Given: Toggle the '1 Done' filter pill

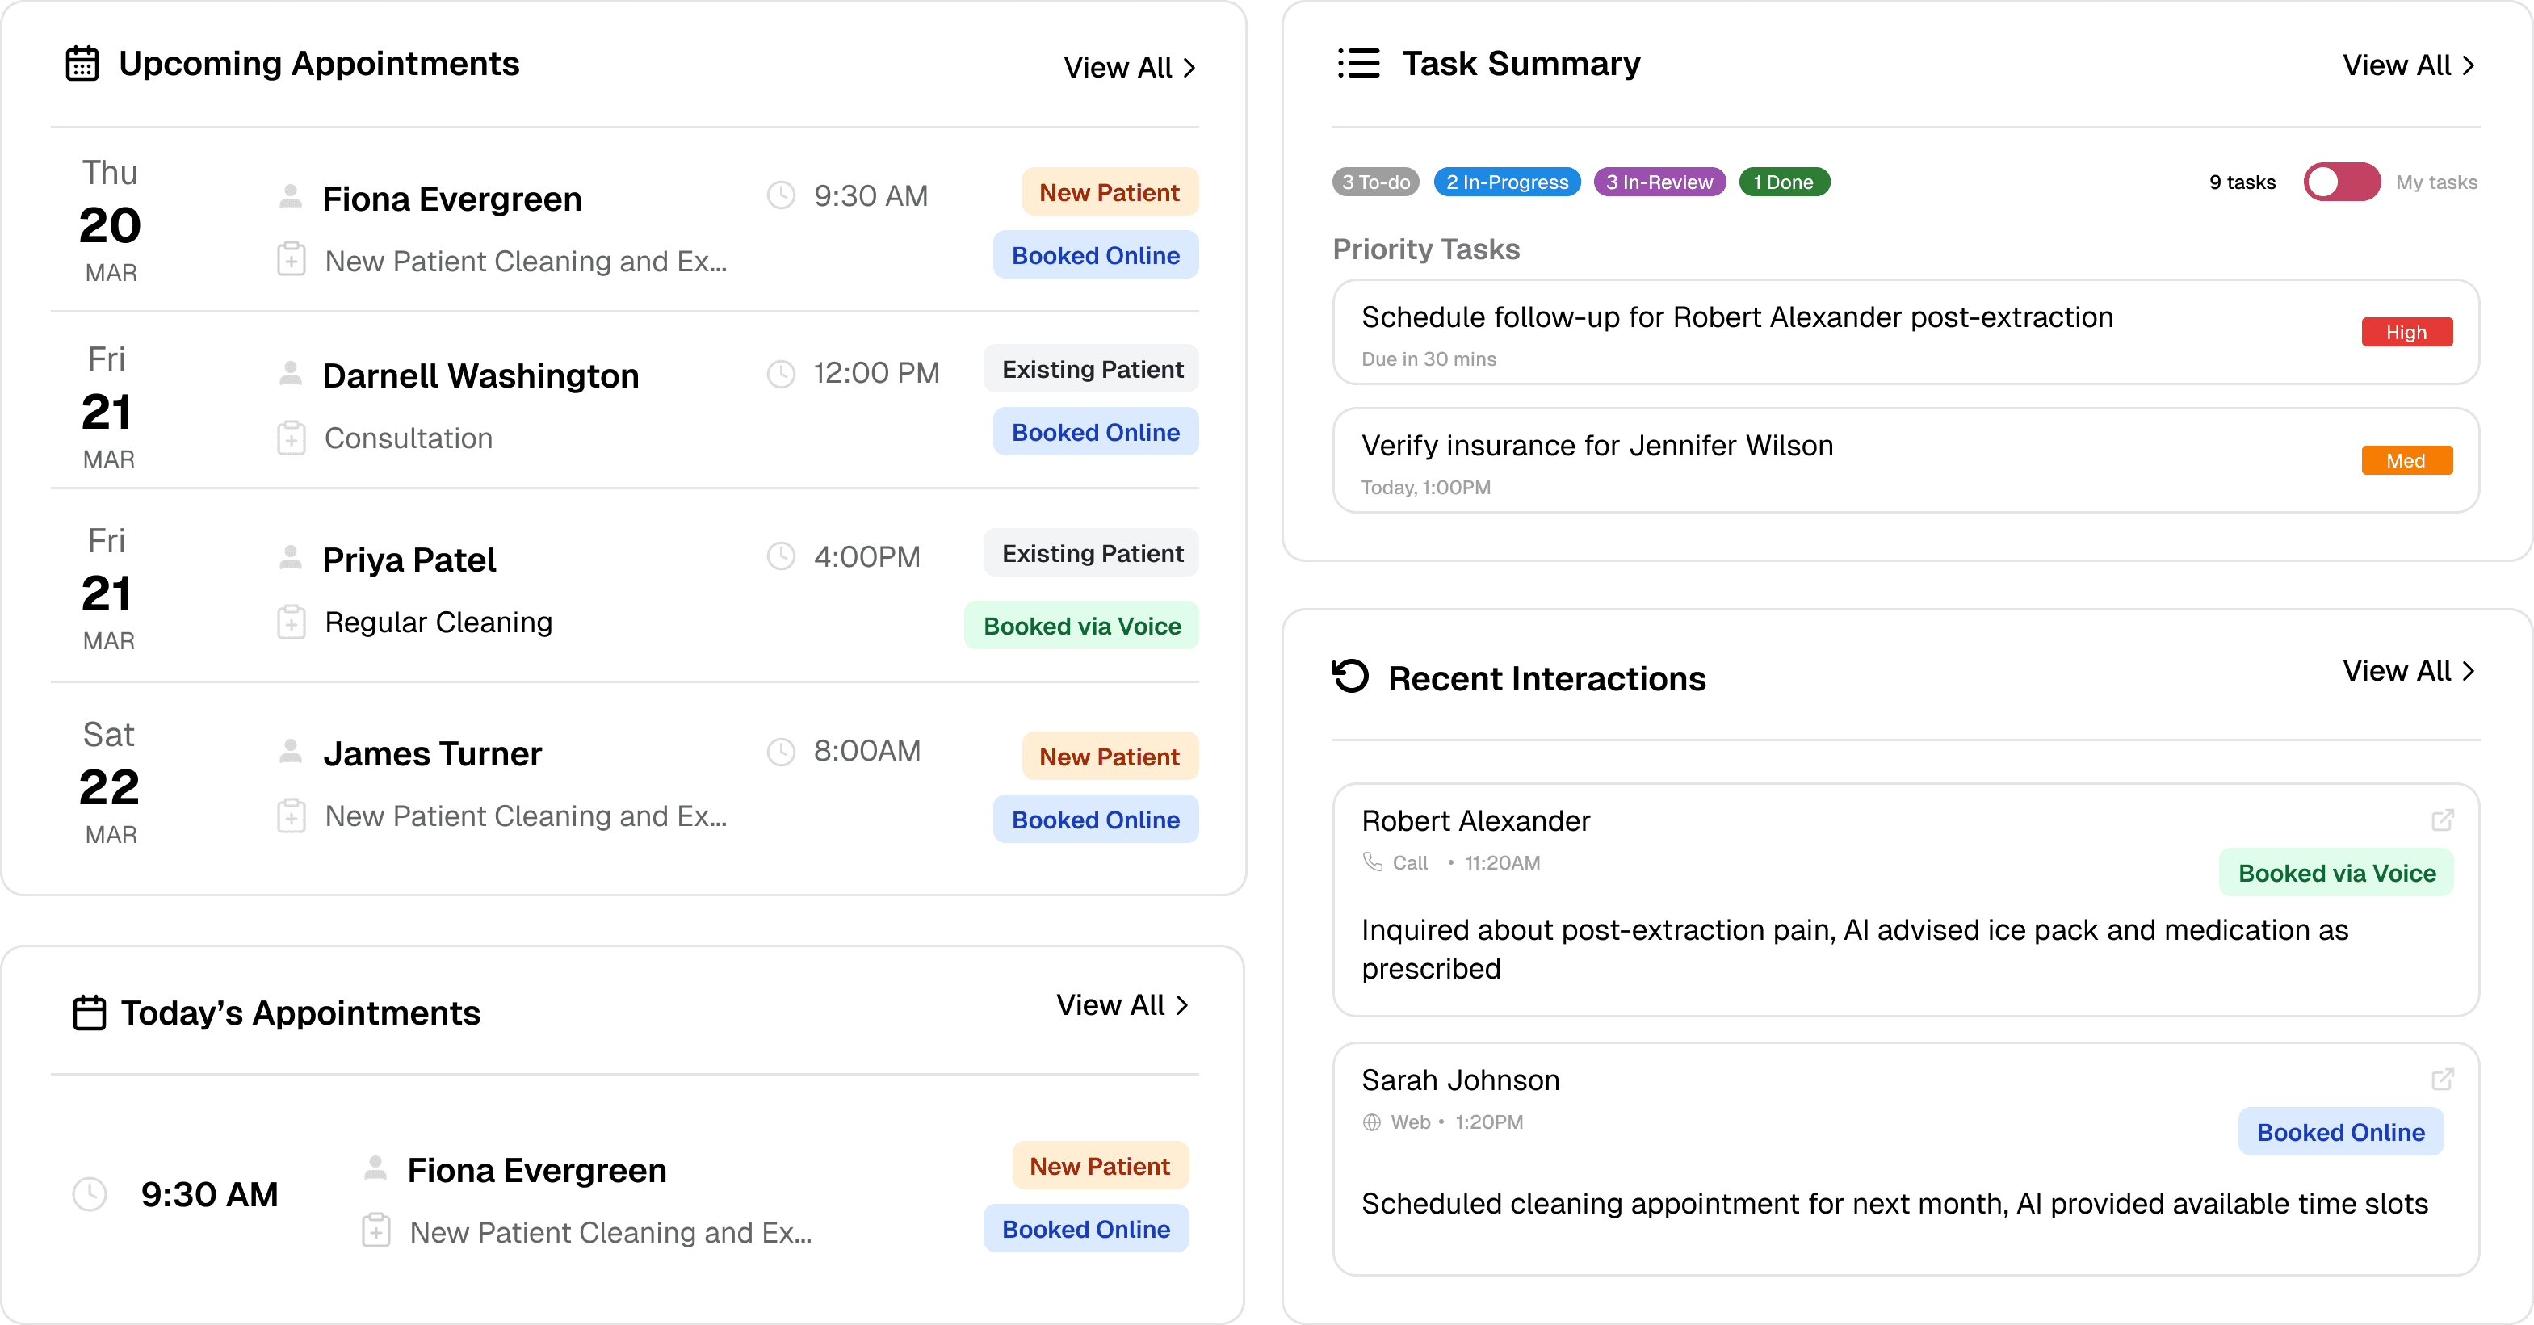Looking at the screenshot, I should (x=1785, y=182).
